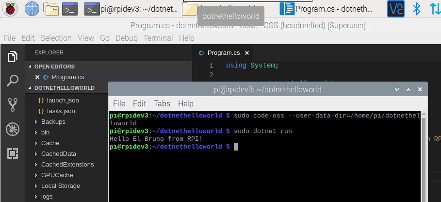Switch to Program.cs Code-OSS taskbar entry
The image size is (441, 202).
(326, 9)
